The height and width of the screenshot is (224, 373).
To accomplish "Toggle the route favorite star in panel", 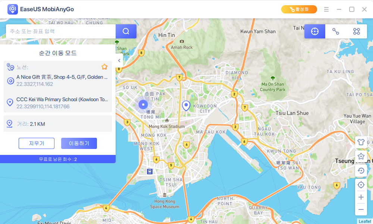I will click(x=104, y=66).
